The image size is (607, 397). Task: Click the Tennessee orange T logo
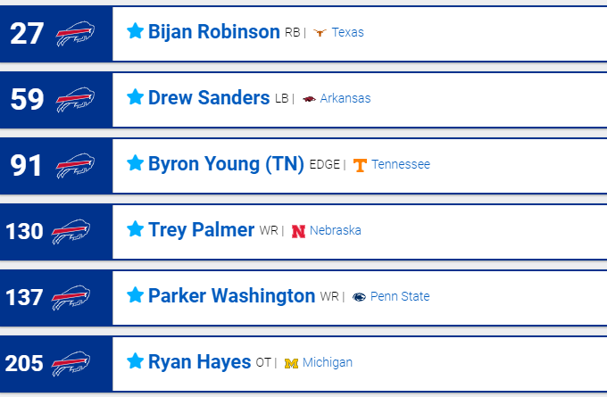coord(360,165)
